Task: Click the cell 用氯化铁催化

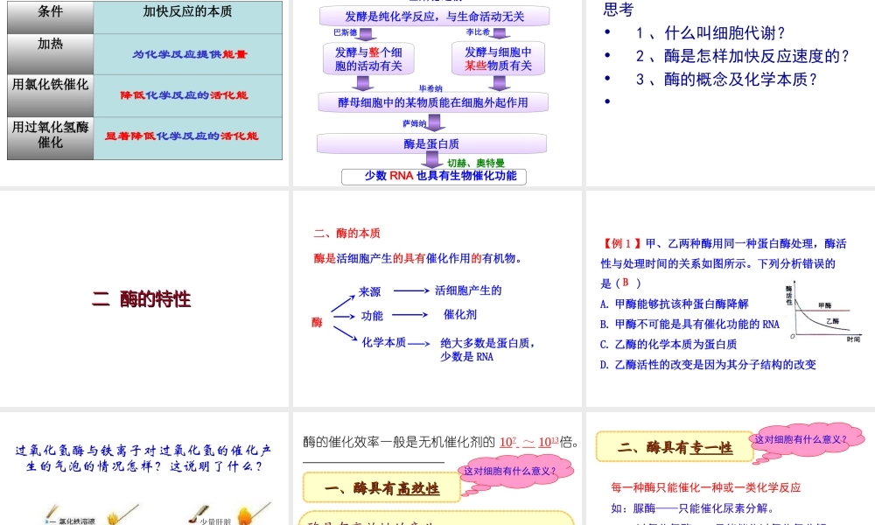Action: (50, 95)
